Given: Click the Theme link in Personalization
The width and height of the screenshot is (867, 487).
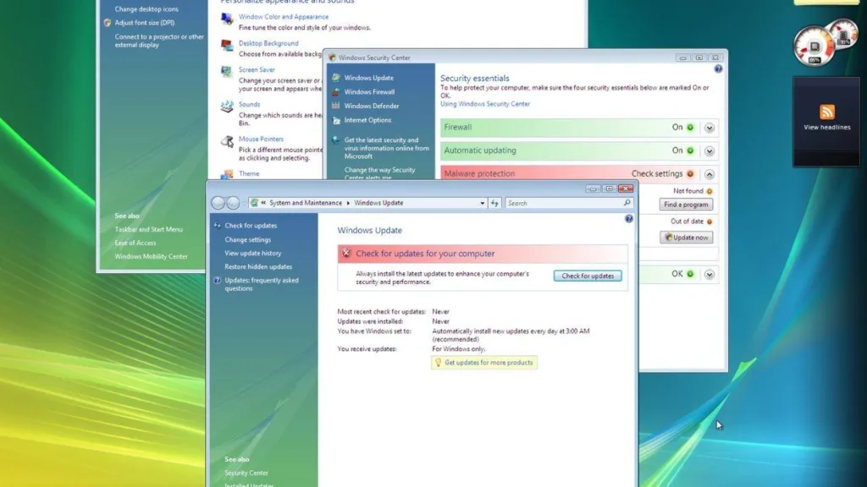Looking at the screenshot, I should point(249,173).
